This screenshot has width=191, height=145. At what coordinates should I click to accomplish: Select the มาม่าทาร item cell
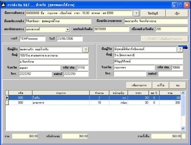61,103
